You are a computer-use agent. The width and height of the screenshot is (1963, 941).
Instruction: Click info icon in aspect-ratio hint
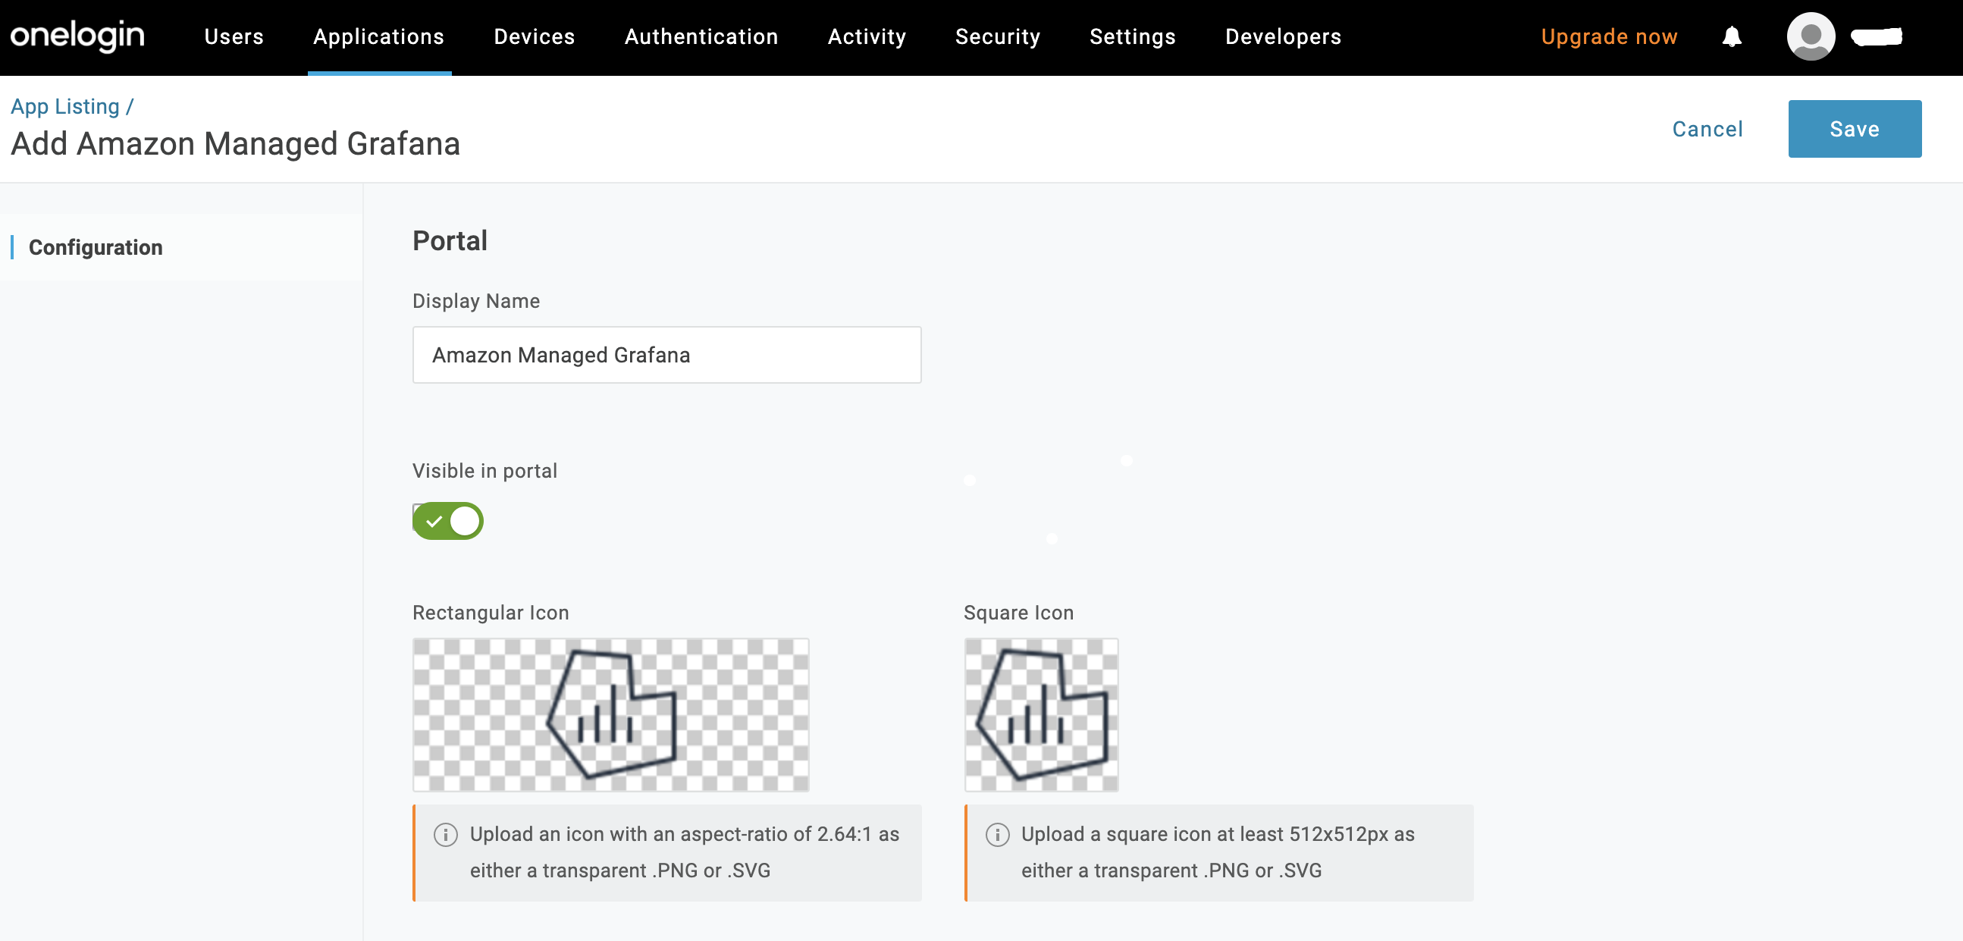coord(445,834)
